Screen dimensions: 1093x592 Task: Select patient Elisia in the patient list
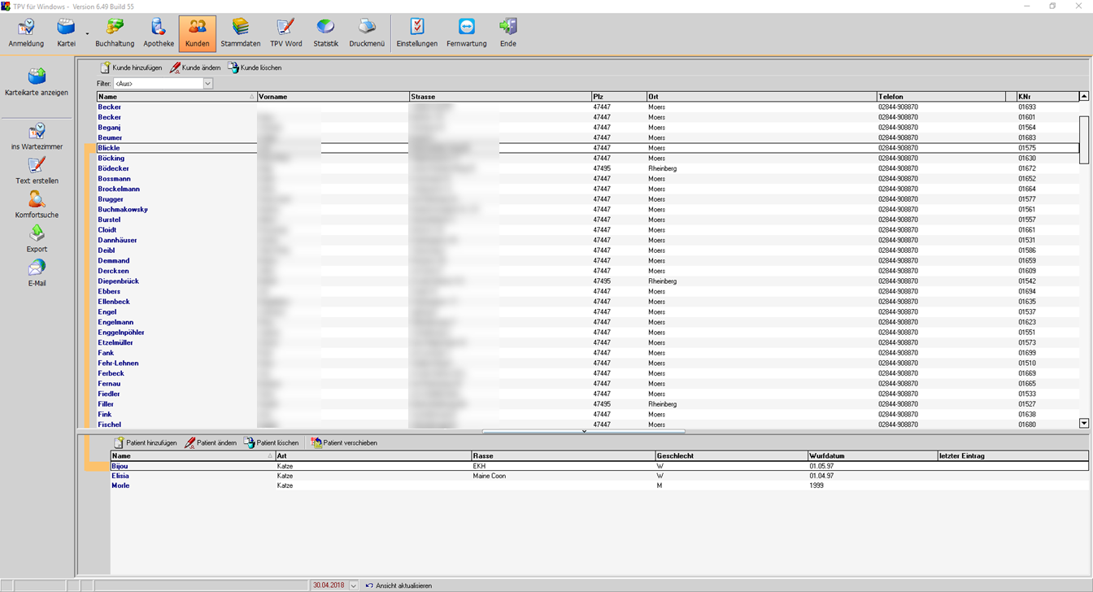click(x=120, y=476)
